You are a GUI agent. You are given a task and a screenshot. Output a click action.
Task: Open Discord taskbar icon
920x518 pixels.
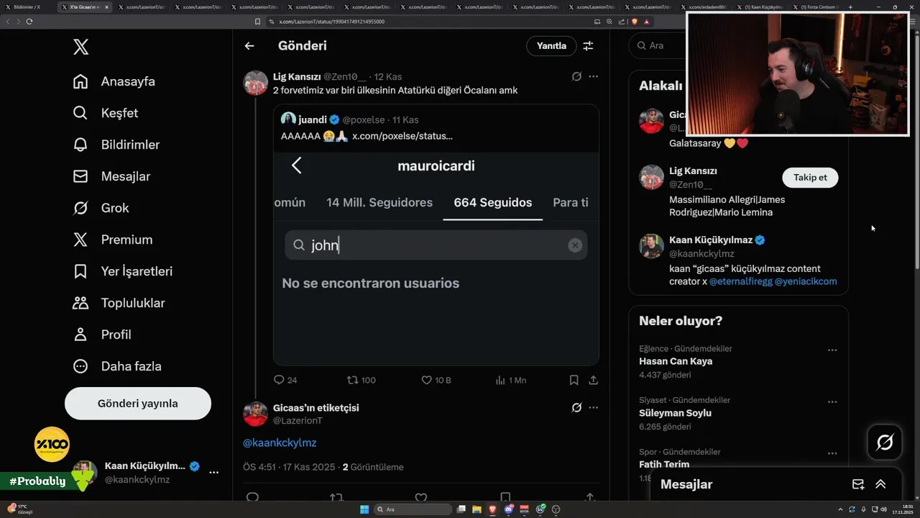[509, 509]
